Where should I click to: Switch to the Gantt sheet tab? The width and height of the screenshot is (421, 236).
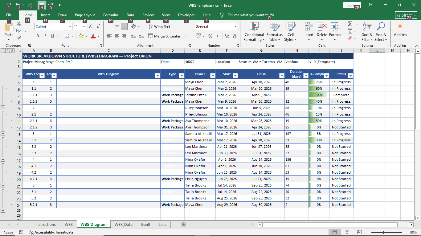[x=145, y=225]
